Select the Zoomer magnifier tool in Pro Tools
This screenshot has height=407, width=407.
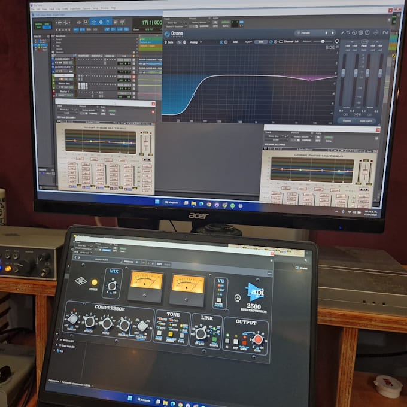click(86, 22)
